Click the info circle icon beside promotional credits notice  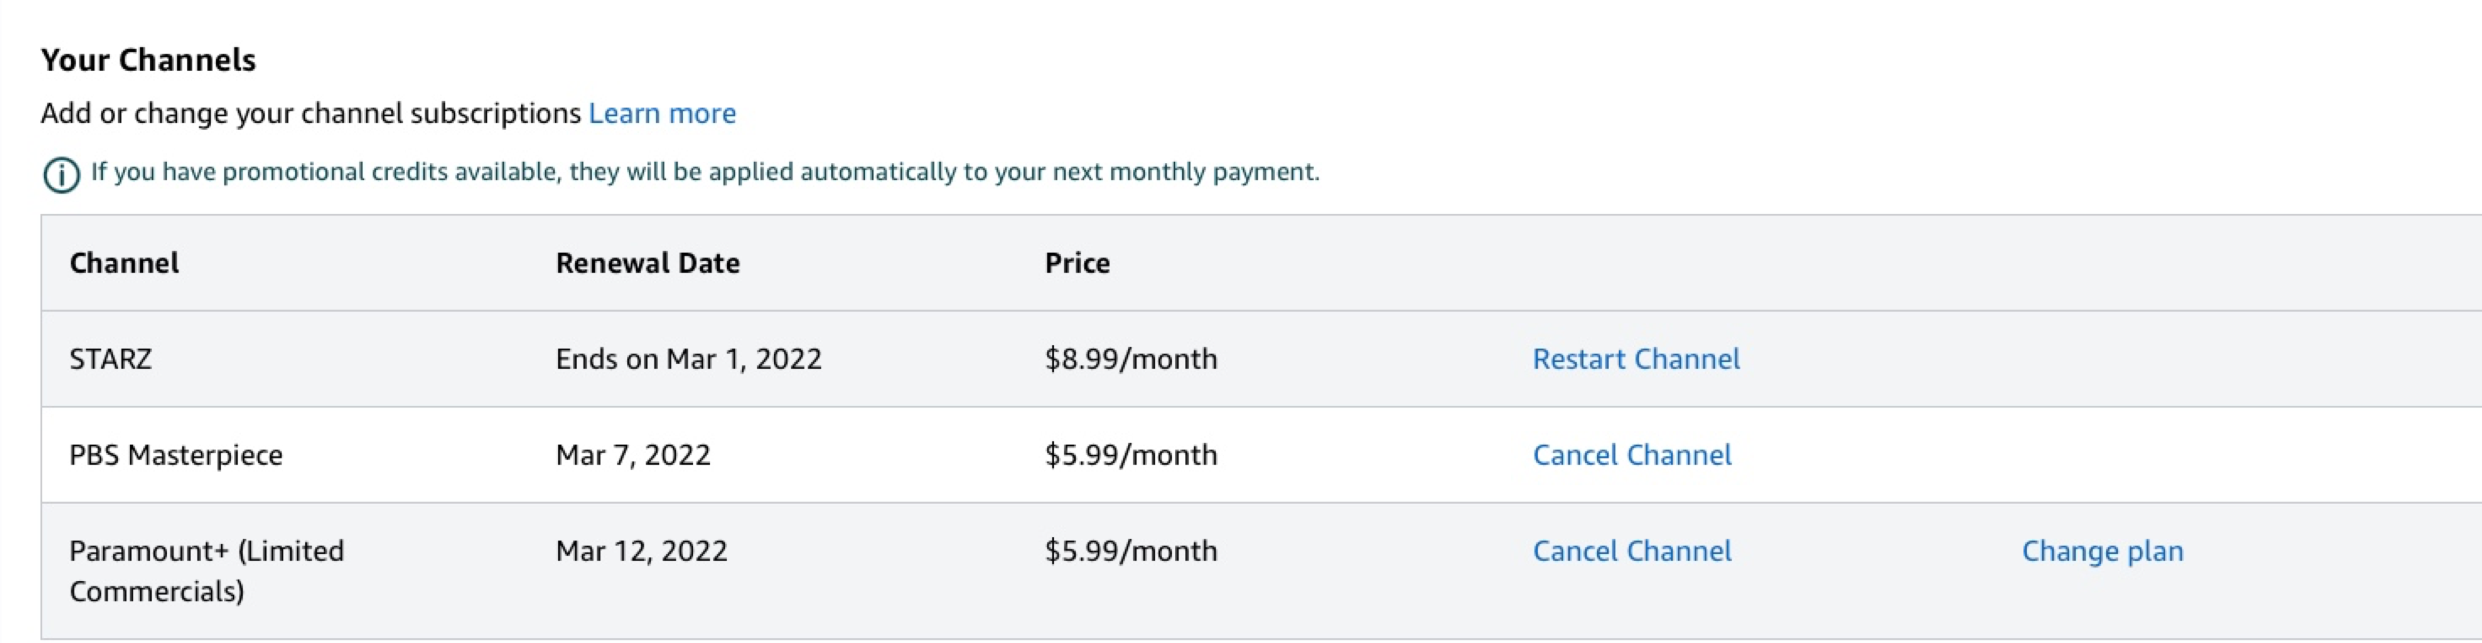(62, 175)
